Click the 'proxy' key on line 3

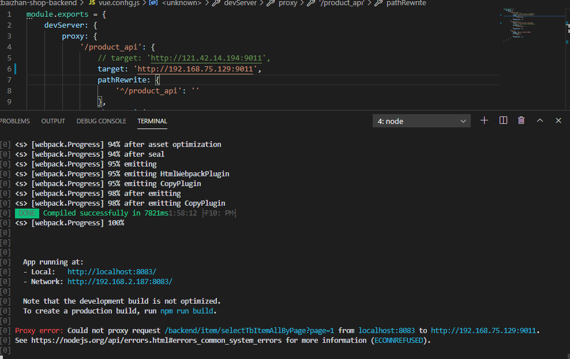tap(73, 36)
